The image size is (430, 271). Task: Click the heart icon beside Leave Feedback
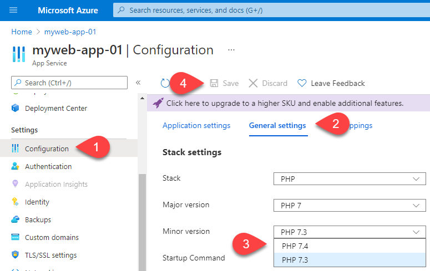pos(302,83)
